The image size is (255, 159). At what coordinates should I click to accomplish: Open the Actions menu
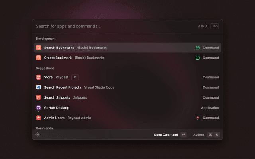(x=198, y=135)
